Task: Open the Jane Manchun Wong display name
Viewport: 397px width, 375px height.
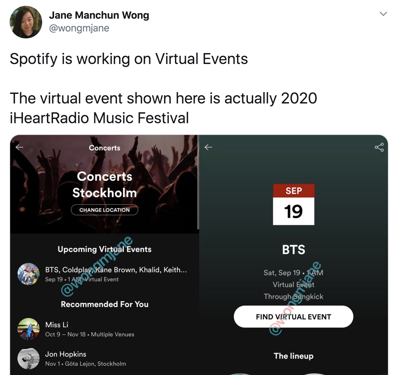Action: tap(99, 15)
